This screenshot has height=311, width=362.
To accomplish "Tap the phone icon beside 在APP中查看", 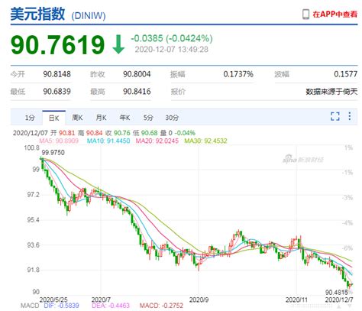I will [x=305, y=14].
